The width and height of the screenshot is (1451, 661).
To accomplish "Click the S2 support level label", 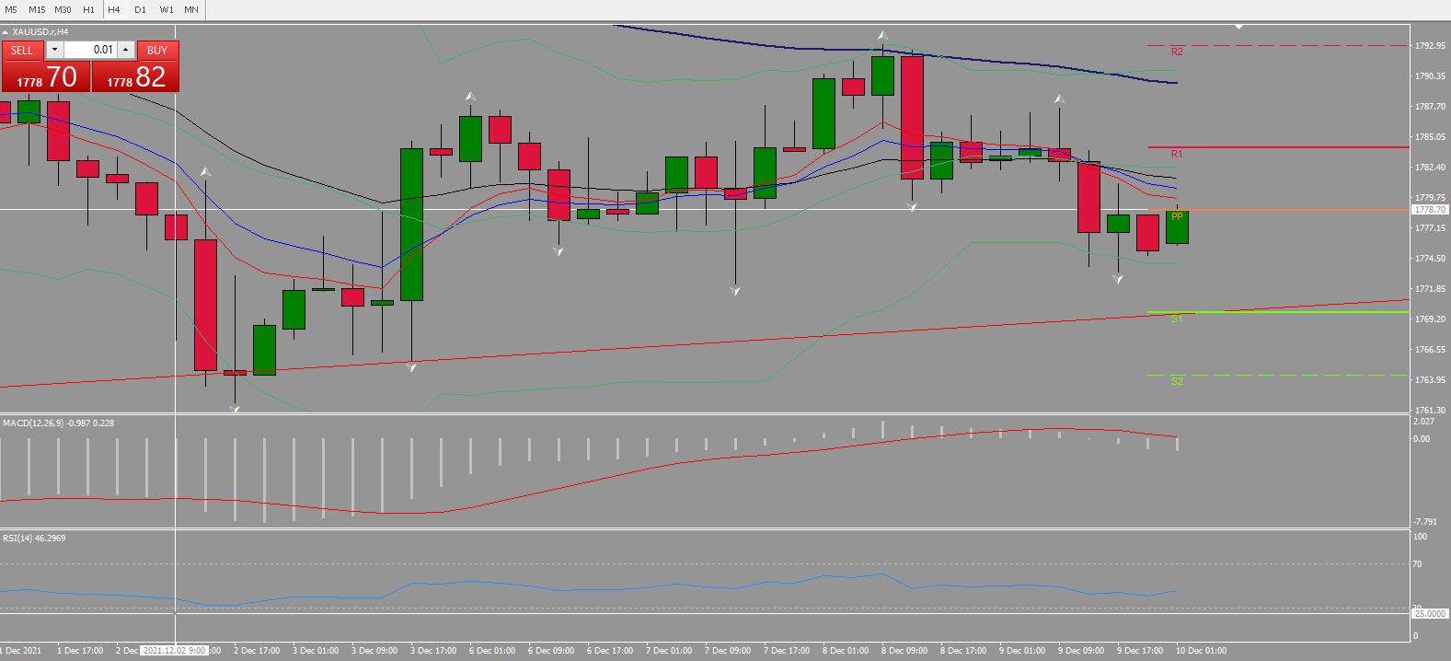I will click(1177, 381).
